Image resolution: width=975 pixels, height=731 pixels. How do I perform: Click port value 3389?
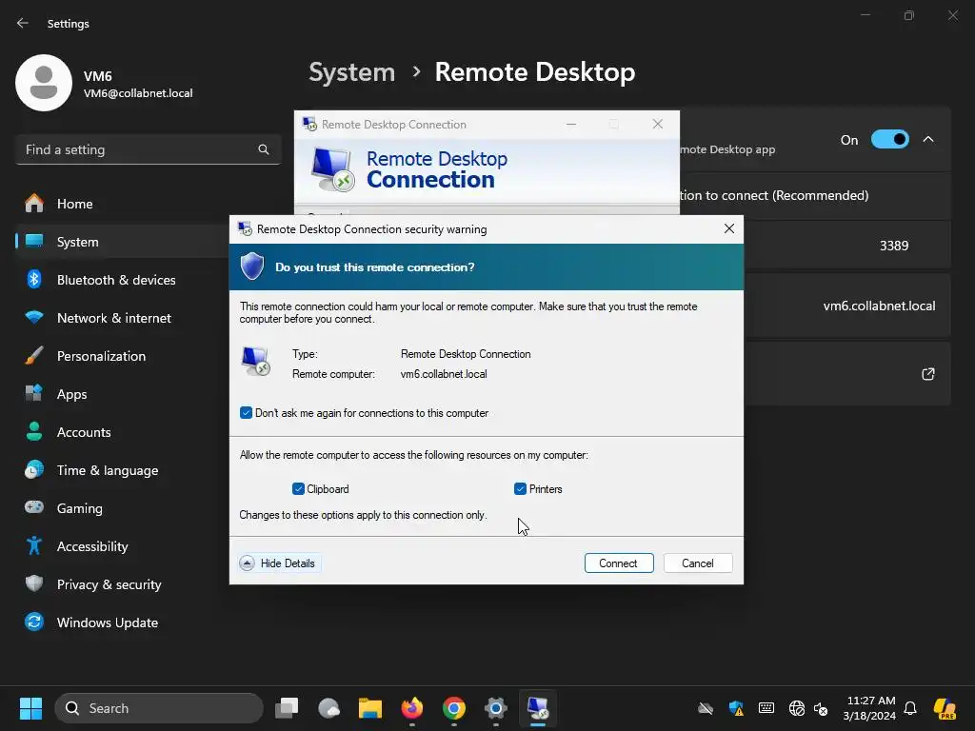point(894,246)
